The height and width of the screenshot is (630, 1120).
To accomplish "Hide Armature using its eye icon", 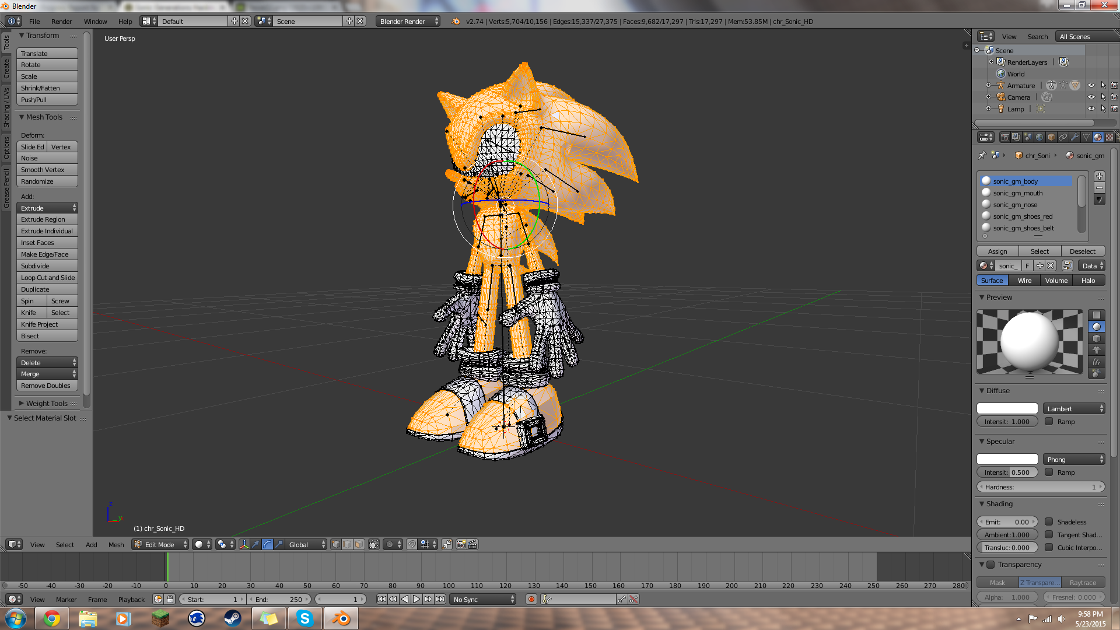I will (1091, 85).
